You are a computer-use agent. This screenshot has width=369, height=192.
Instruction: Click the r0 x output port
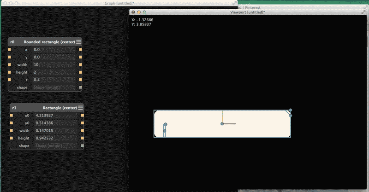[80, 50]
